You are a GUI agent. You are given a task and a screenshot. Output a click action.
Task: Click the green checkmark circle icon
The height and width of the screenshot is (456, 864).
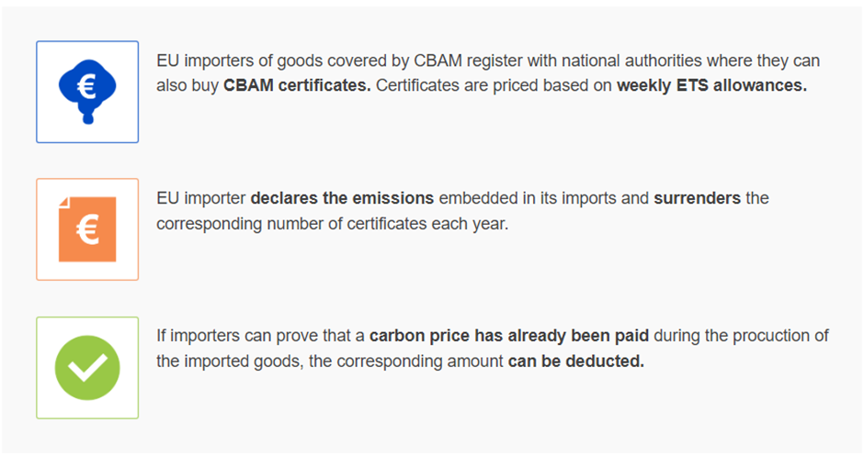(87, 367)
